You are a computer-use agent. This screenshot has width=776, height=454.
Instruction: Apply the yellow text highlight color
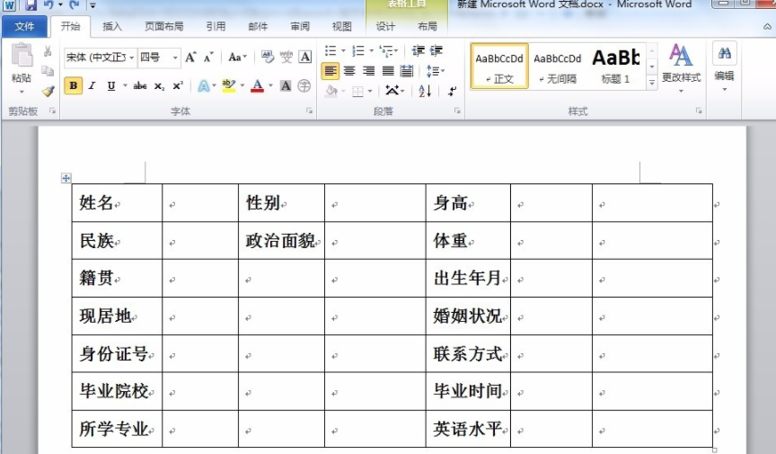pos(229,86)
